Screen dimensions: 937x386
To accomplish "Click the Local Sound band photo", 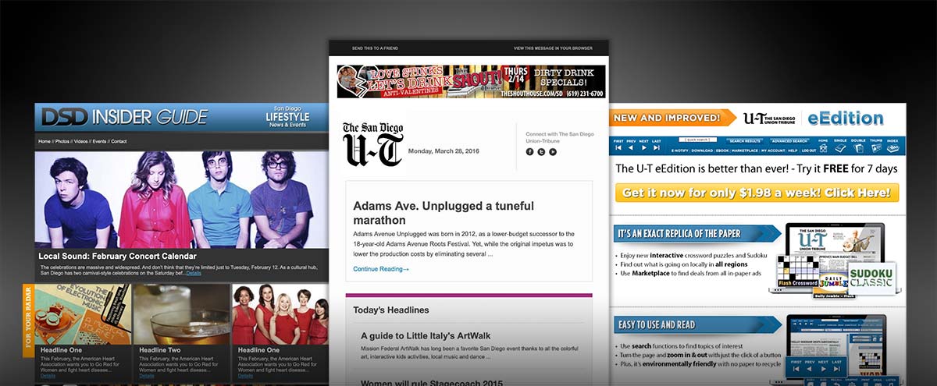I will 181,200.
